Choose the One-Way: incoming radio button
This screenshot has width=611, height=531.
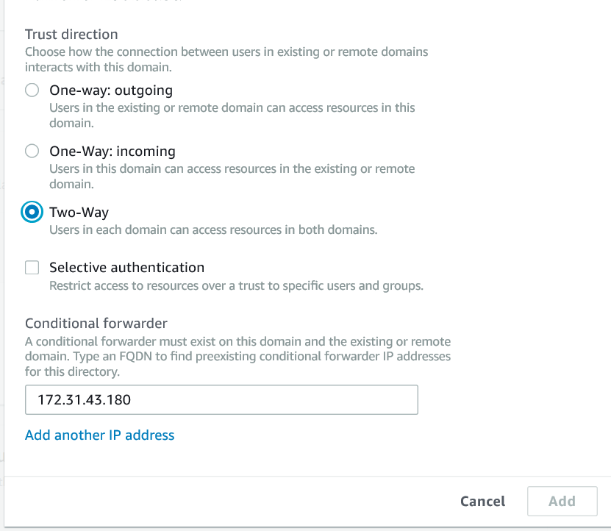32,152
